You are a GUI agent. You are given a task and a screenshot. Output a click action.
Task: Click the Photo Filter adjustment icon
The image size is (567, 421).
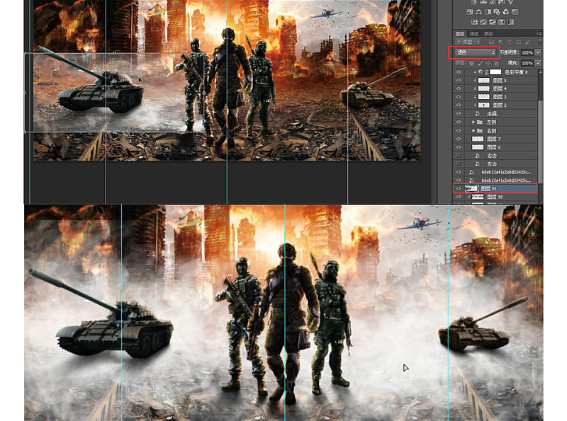(x=497, y=12)
